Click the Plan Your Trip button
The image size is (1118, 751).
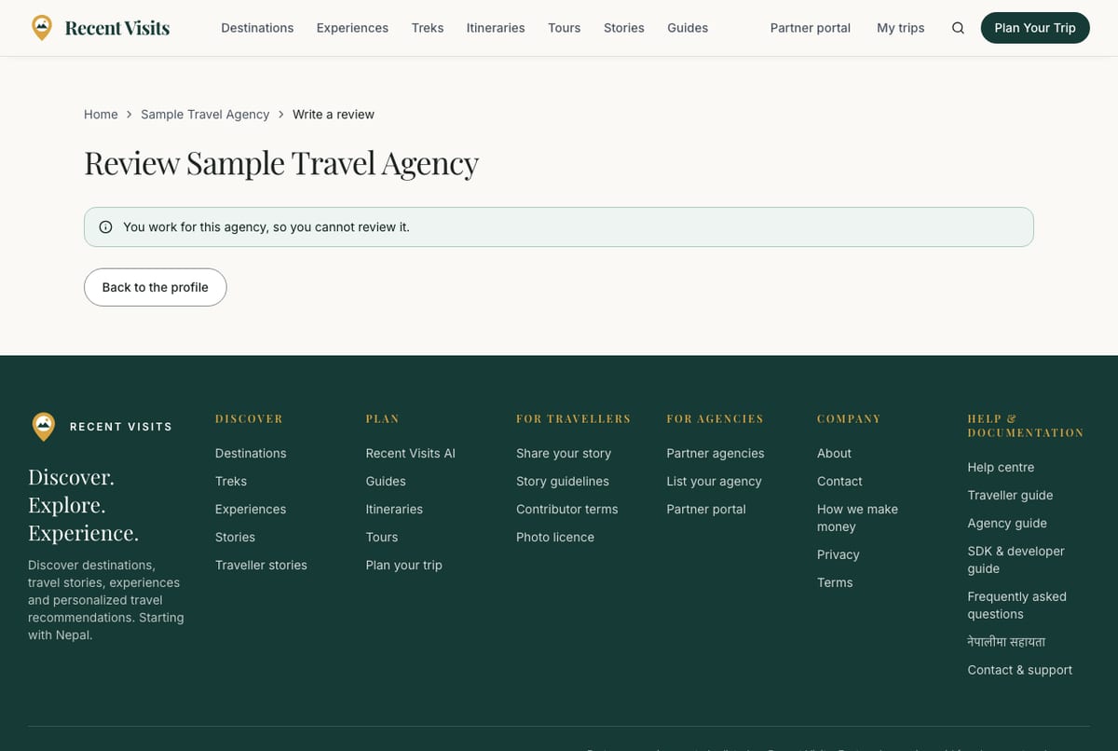coord(1035,28)
